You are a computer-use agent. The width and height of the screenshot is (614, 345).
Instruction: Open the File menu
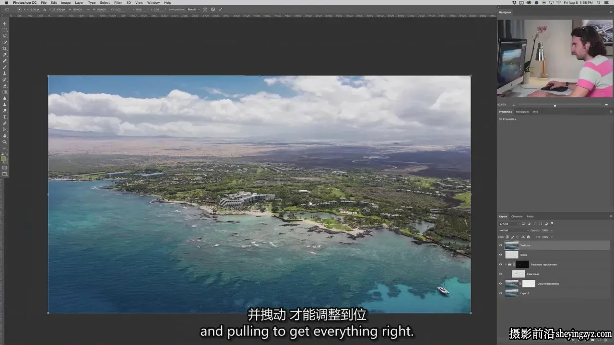pyautogui.click(x=44, y=2)
